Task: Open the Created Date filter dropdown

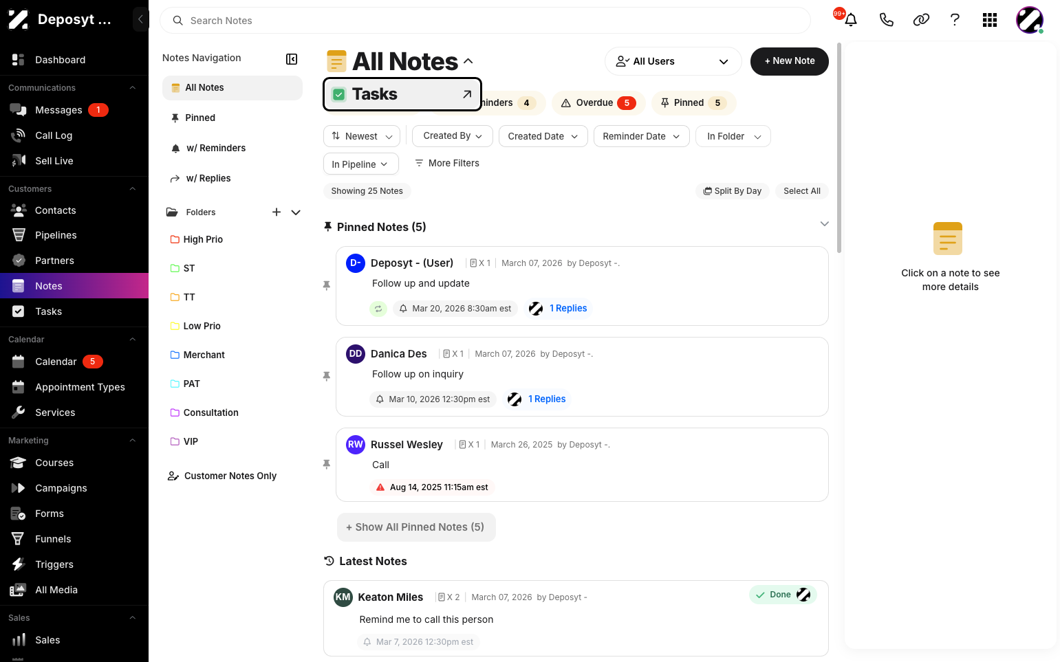Action: 543,136
